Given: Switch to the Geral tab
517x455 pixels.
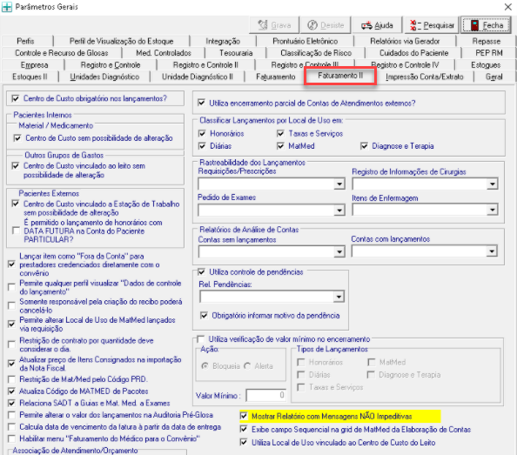Looking at the screenshot, I should 493,77.
